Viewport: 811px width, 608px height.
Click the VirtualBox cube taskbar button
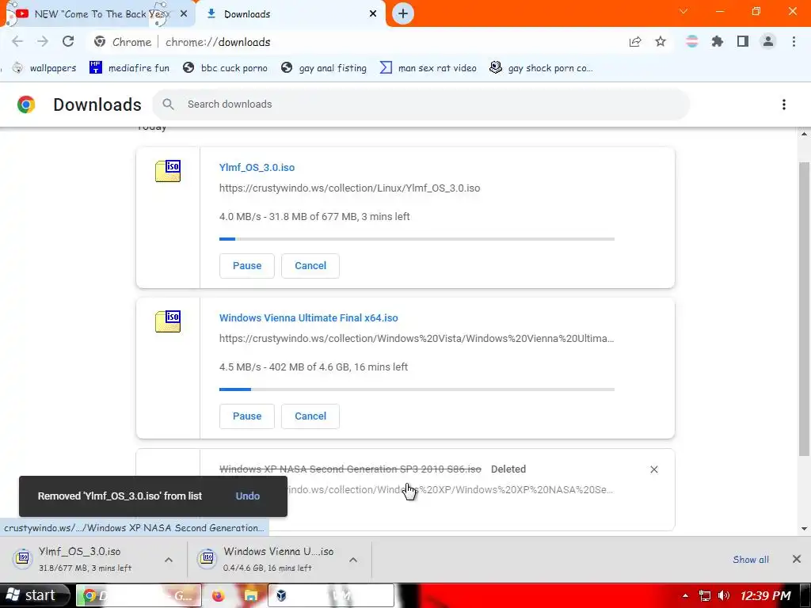(x=331, y=595)
